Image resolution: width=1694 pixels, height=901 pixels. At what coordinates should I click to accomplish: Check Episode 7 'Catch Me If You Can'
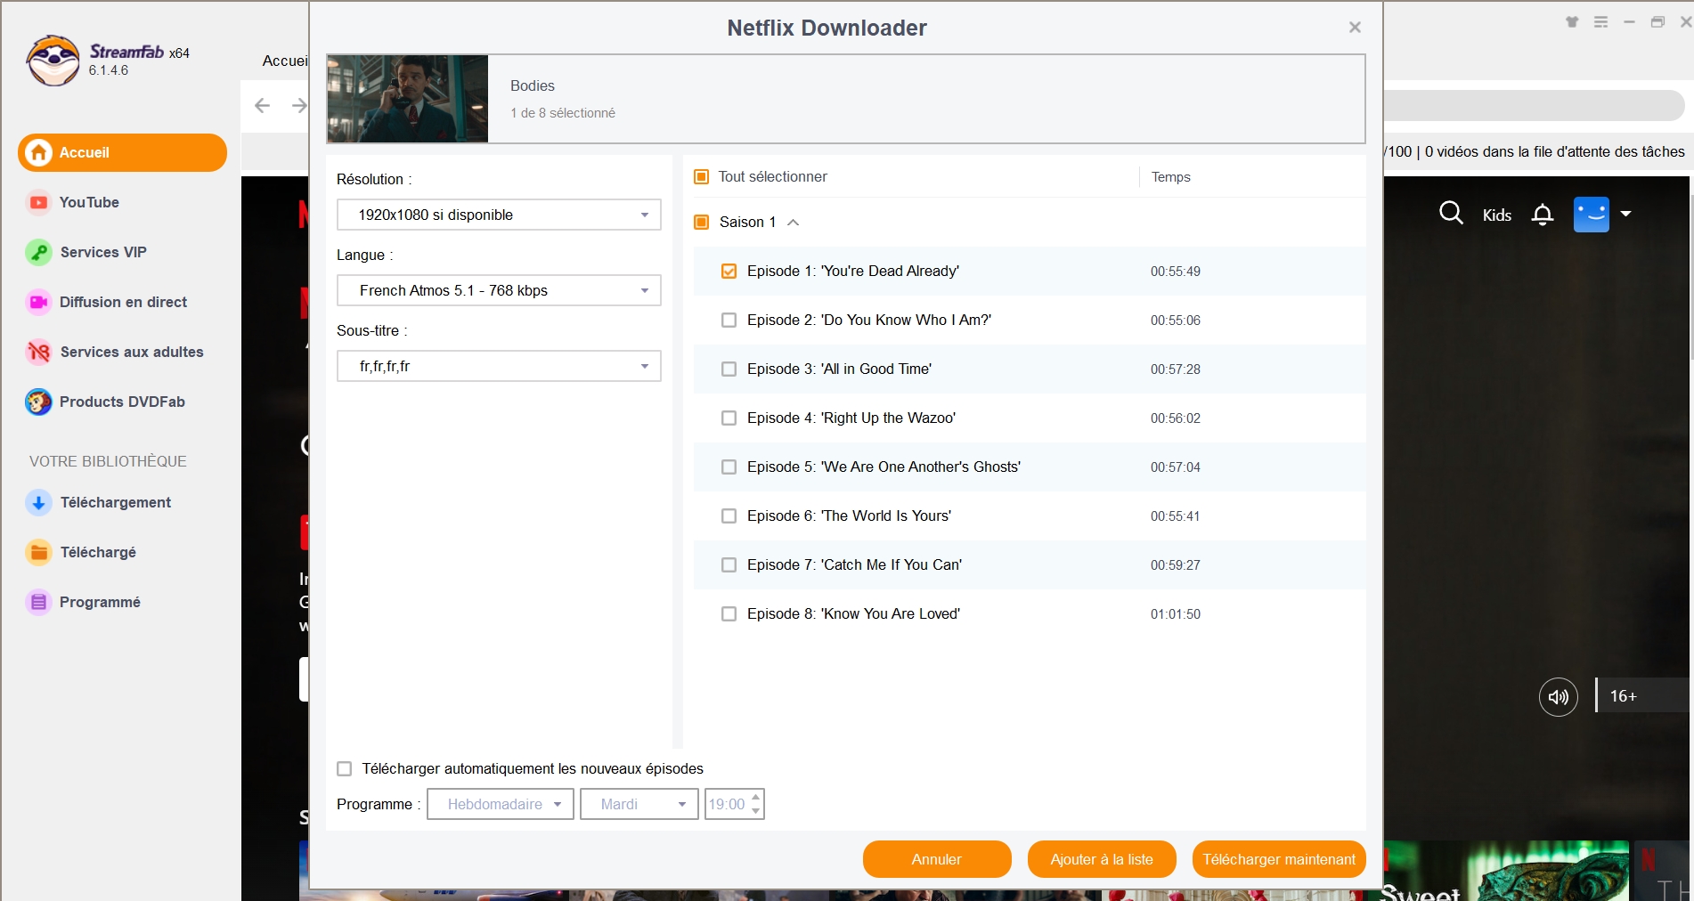[x=729, y=564]
